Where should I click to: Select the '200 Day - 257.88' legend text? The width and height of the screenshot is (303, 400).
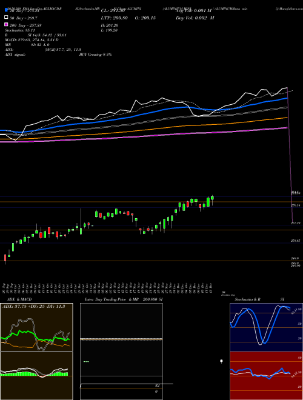coord(25,25)
